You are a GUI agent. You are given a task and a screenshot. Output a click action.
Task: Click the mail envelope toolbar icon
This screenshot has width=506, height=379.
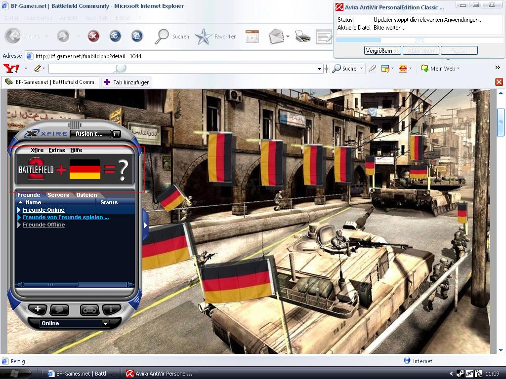click(x=276, y=37)
